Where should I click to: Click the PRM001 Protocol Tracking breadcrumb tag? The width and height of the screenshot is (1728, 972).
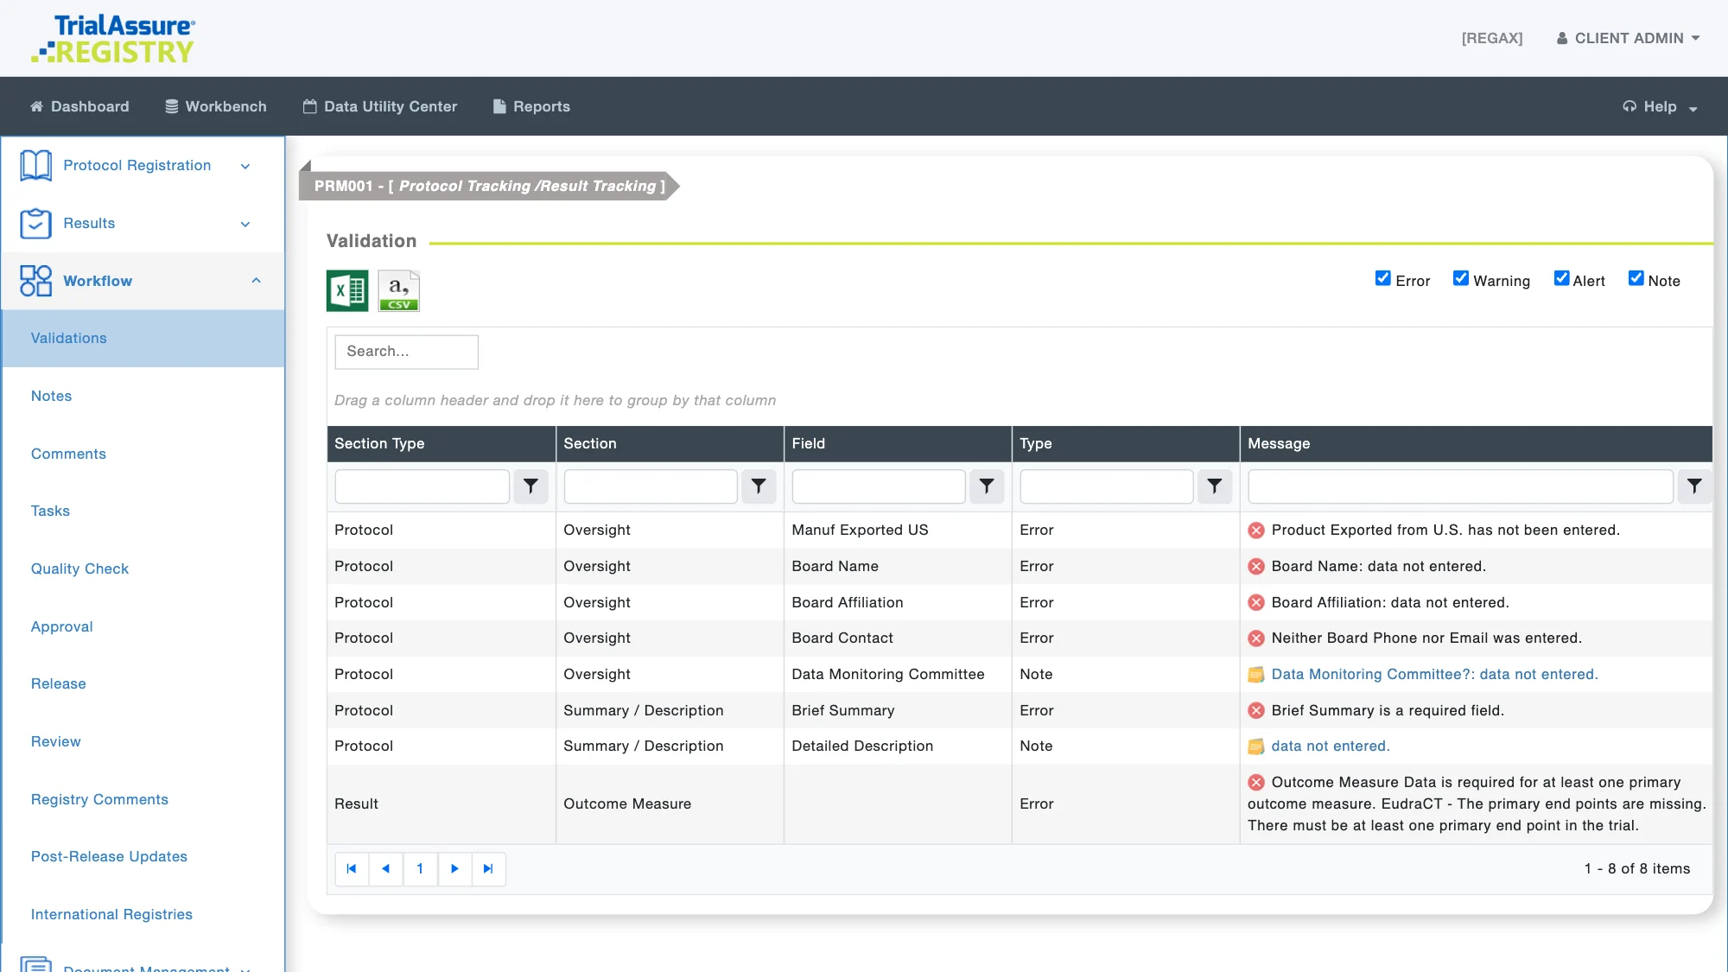click(489, 186)
